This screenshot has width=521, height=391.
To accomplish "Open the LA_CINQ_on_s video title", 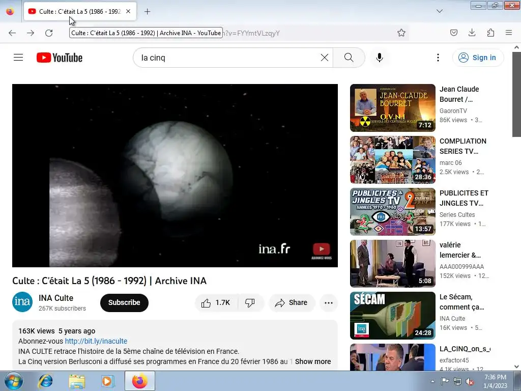I will [x=465, y=349].
